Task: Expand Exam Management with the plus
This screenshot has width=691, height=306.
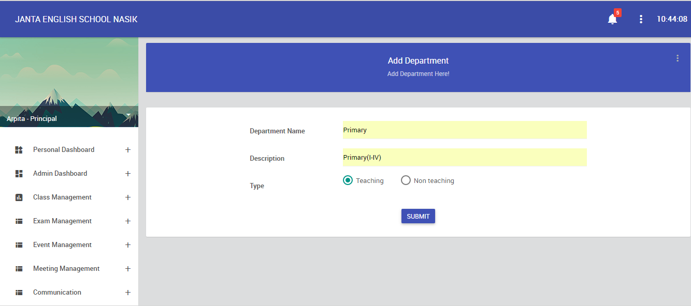Action: [128, 221]
